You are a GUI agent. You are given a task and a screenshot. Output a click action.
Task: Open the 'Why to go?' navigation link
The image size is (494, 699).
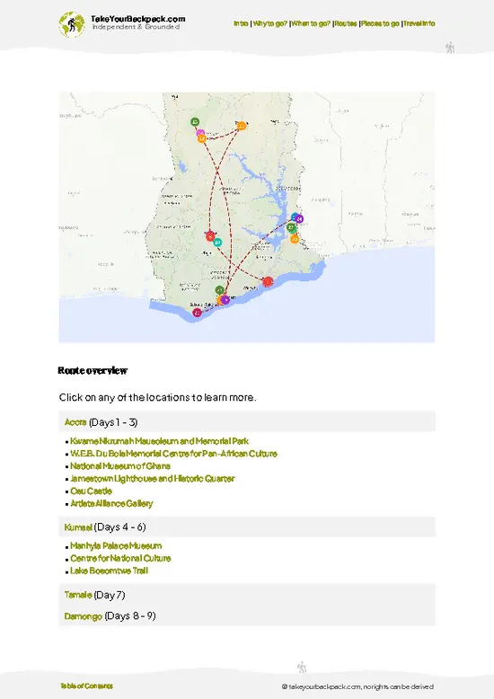coord(270,23)
